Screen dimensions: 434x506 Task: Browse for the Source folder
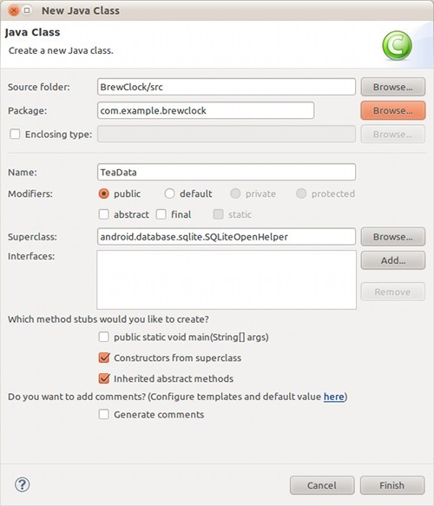coord(392,87)
